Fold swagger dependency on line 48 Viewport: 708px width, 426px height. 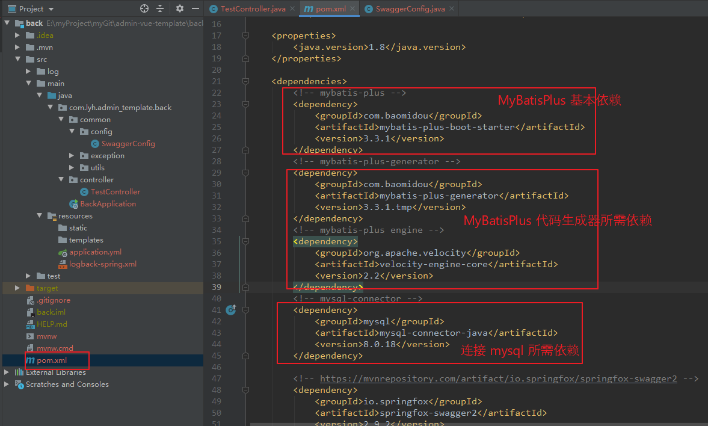pos(245,390)
